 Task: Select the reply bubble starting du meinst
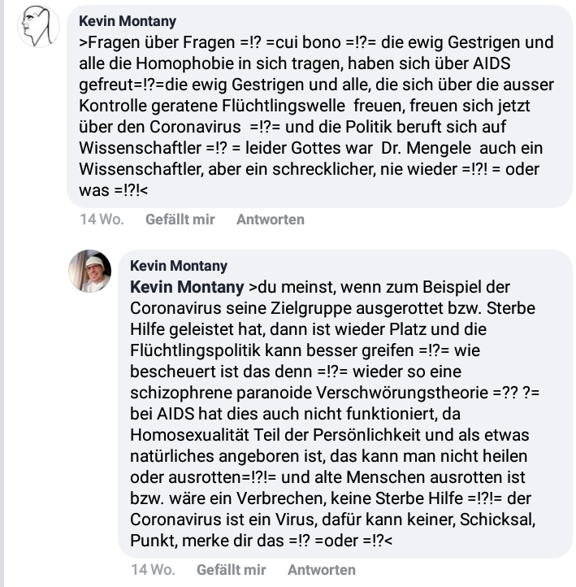pyautogui.click(x=344, y=403)
